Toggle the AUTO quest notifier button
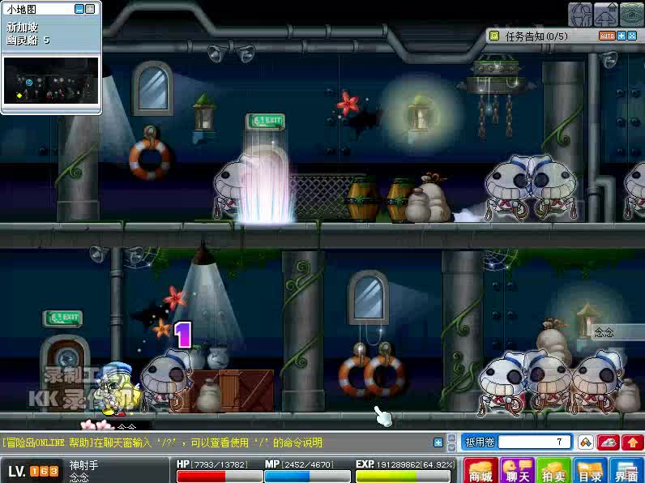The height and width of the screenshot is (483, 645). [607, 36]
